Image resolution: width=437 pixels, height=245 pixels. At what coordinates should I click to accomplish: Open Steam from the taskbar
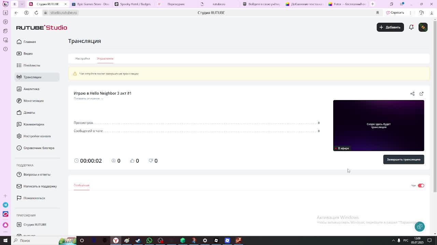[138, 241]
